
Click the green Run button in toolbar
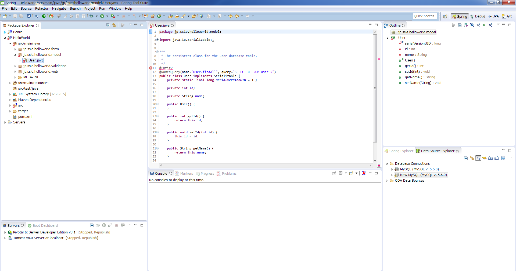click(102, 16)
